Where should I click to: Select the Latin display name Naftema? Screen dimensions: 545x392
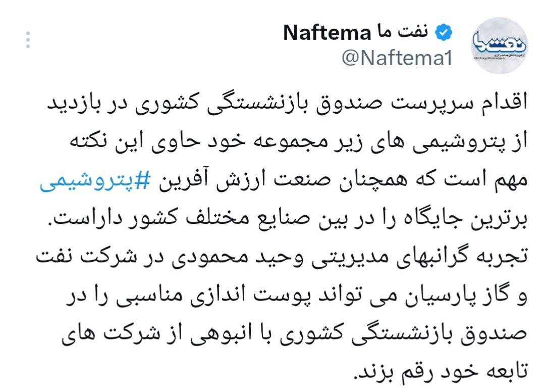pyautogui.click(x=328, y=32)
